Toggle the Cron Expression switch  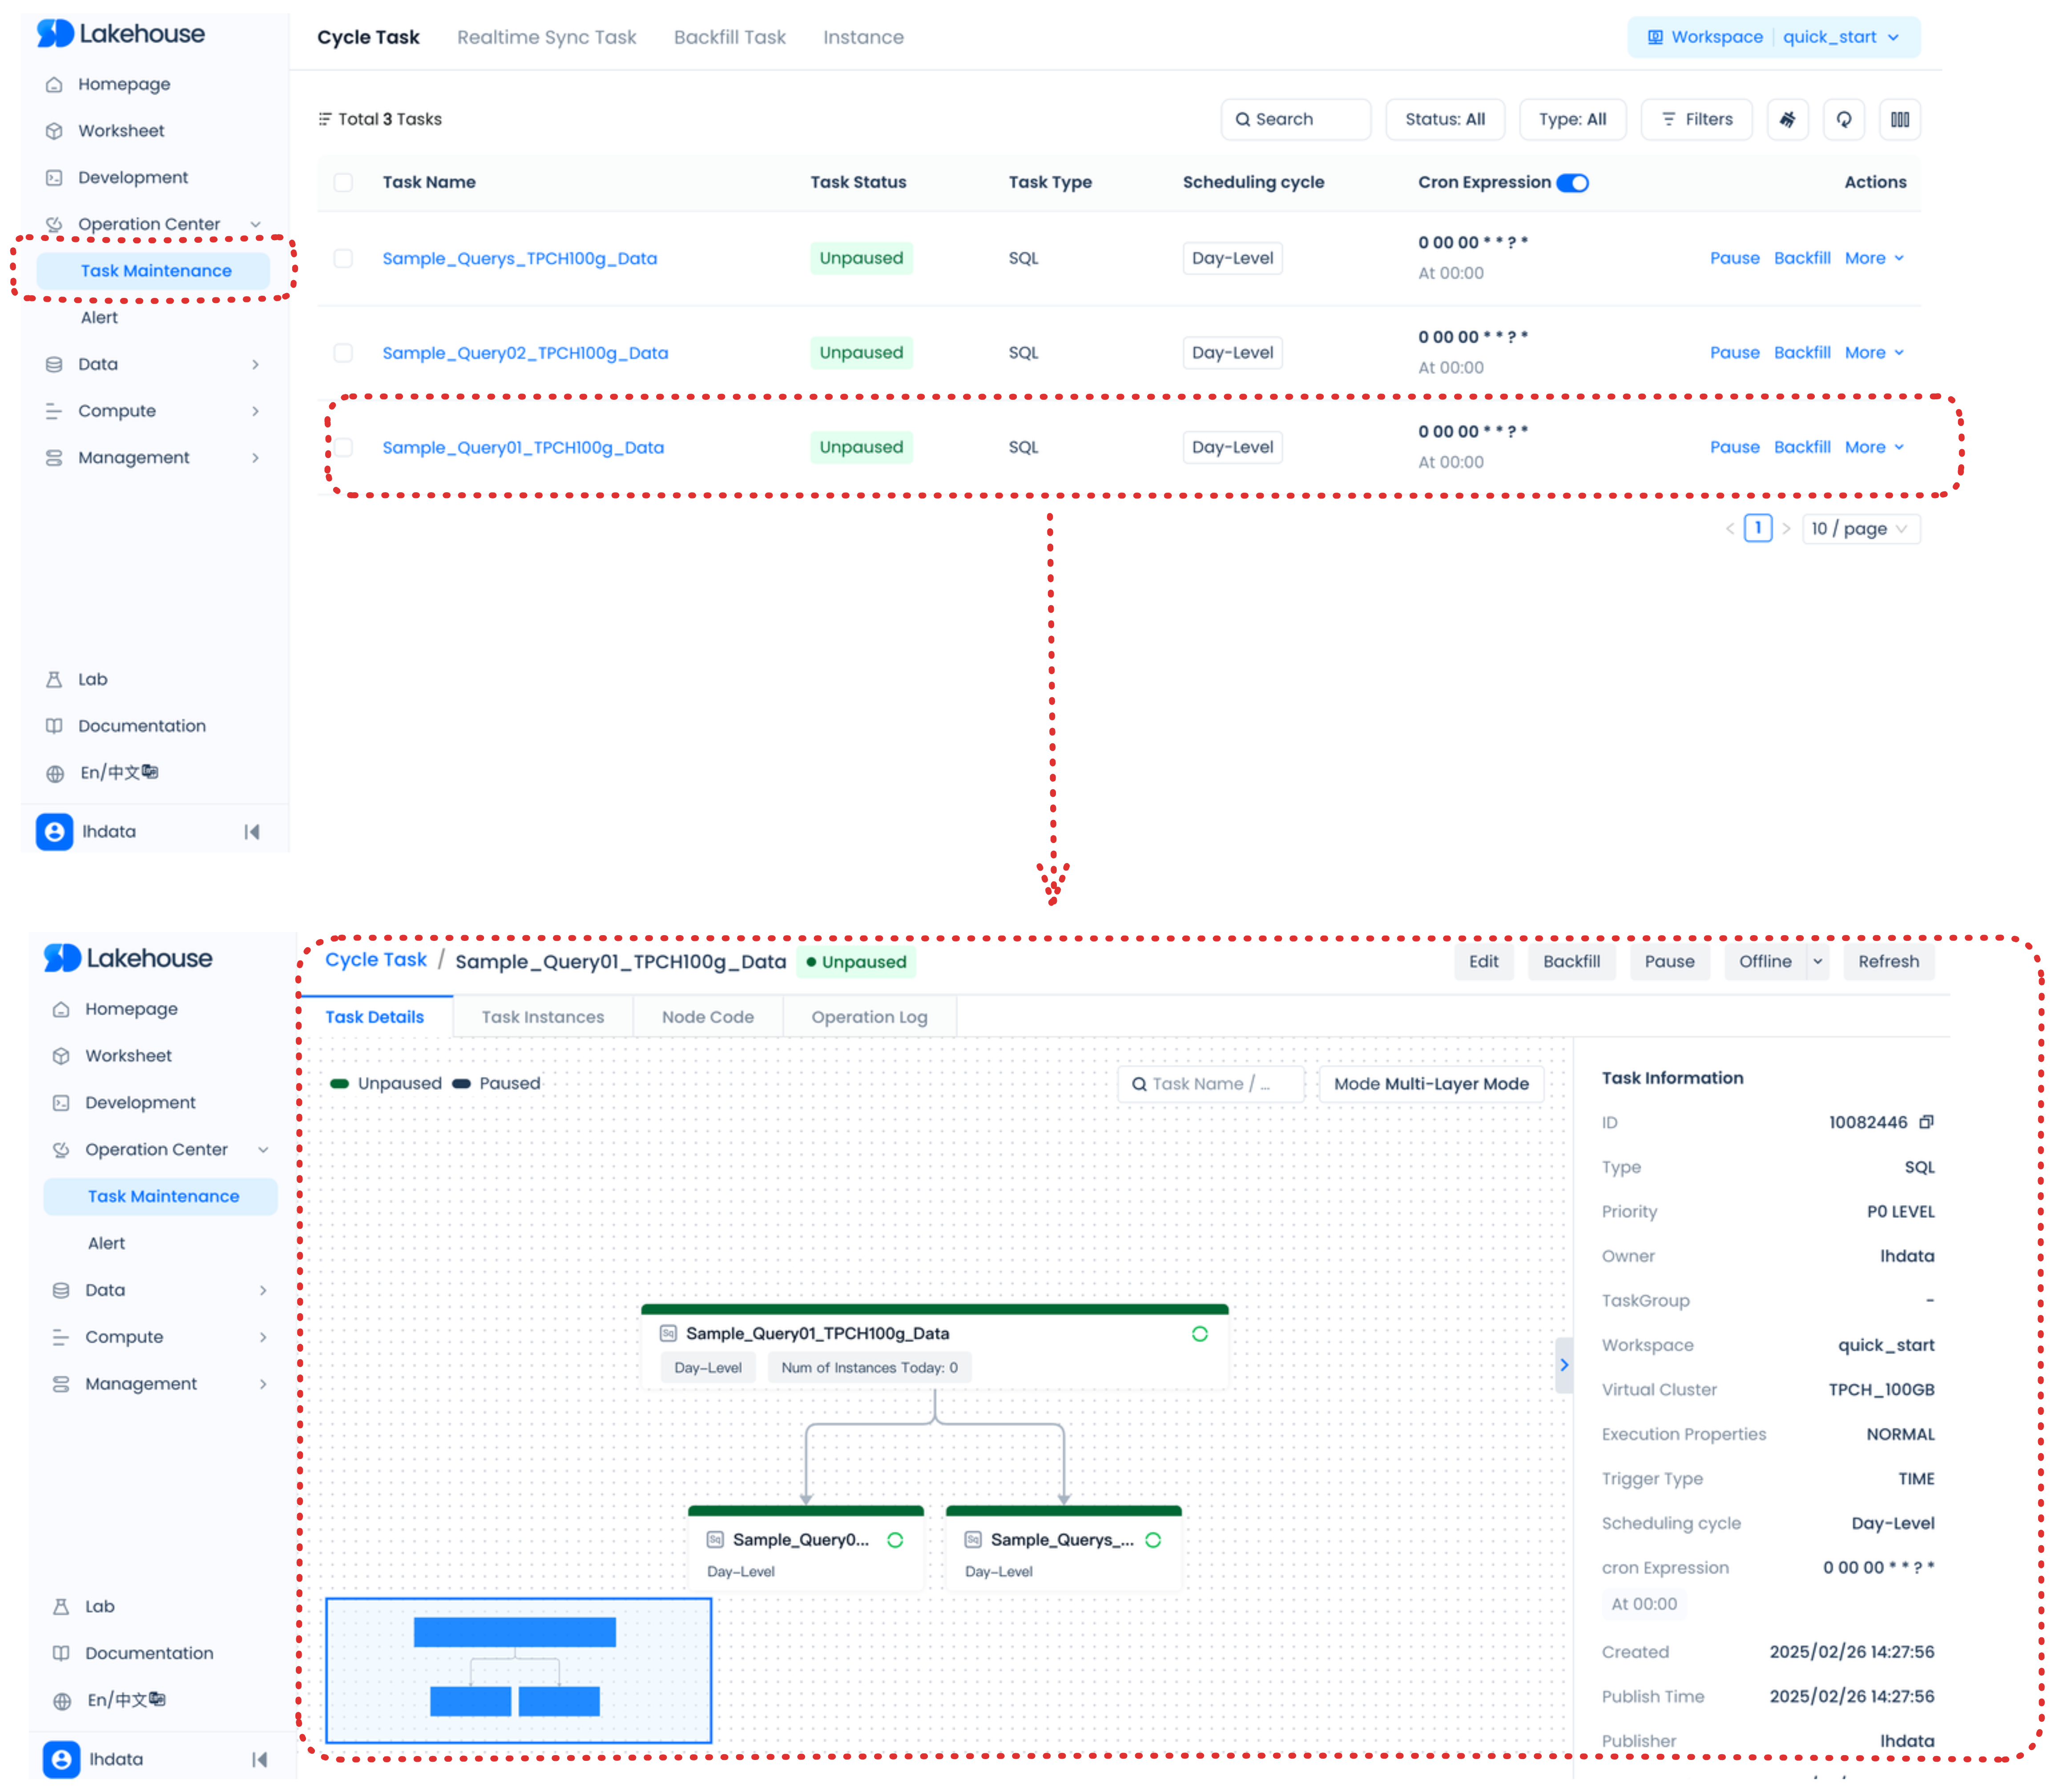pos(1572,183)
